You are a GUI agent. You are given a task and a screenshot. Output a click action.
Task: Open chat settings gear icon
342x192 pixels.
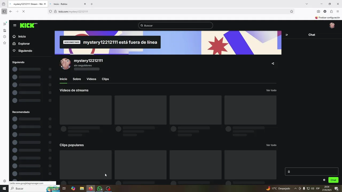(324, 180)
